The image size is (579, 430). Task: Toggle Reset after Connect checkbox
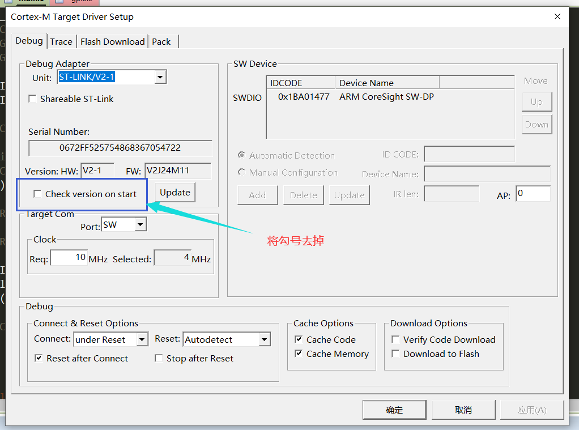click(39, 358)
